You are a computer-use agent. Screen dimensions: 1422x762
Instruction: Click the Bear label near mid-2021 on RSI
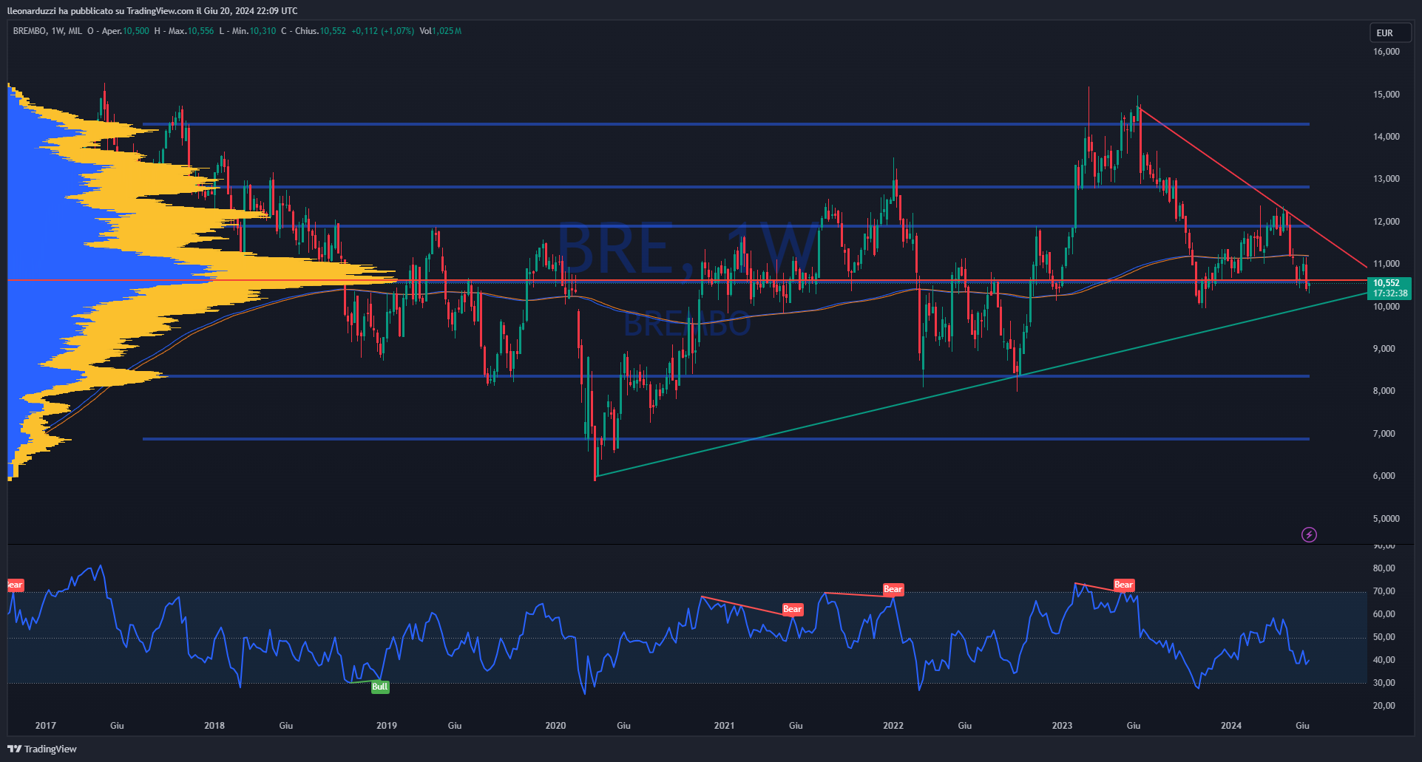(792, 609)
